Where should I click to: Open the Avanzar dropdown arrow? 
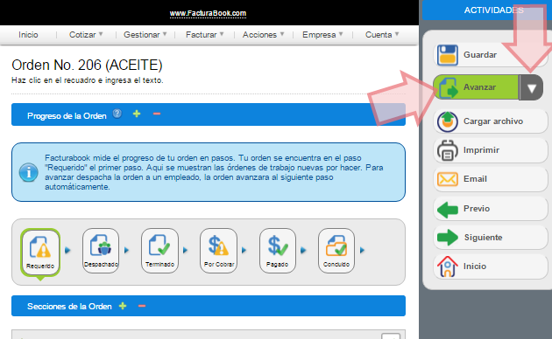coord(531,87)
